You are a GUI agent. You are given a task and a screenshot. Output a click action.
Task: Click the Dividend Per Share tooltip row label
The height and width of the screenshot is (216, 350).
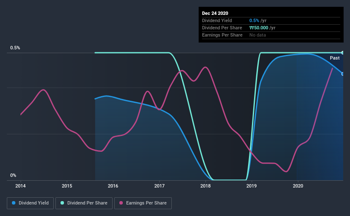point(222,28)
